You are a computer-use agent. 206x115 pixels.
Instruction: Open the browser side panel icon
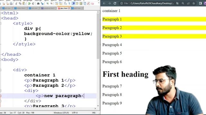click(200, 3)
